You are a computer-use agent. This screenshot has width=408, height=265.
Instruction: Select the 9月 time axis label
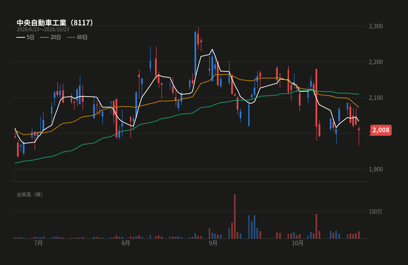coord(213,243)
